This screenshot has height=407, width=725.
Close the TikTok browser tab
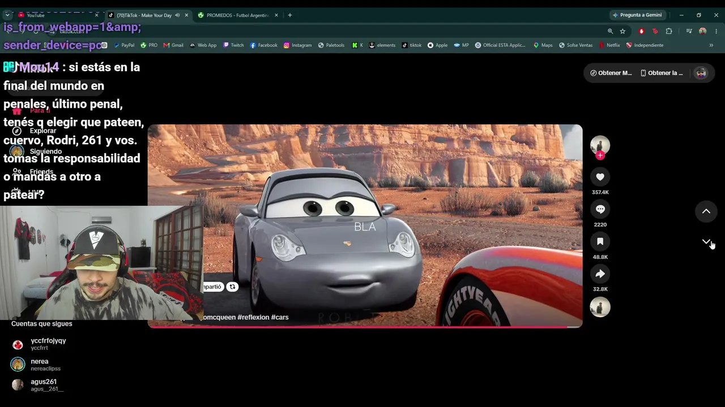[x=186, y=15]
